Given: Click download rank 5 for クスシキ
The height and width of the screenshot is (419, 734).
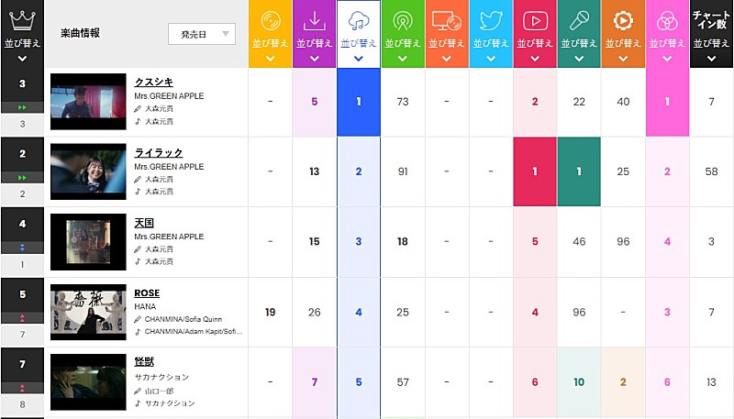Looking at the screenshot, I should tap(315, 102).
